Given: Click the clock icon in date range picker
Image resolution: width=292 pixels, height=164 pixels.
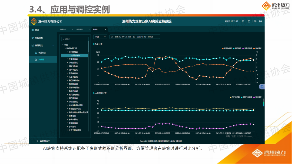Looking at the screenshot, I should pos(112,37).
